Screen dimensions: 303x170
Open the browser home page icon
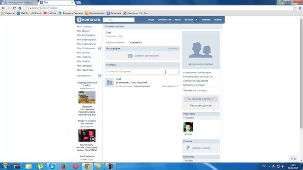point(20,8)
